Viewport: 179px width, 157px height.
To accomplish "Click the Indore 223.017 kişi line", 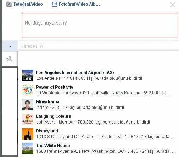I will pos(80,108).
